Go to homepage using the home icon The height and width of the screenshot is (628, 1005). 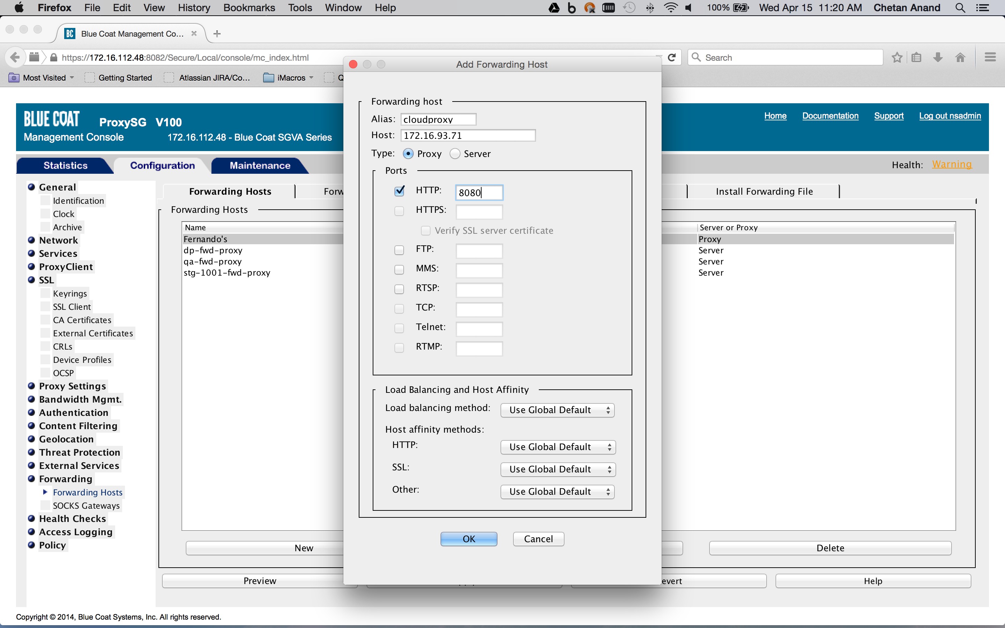coord(960,57)
